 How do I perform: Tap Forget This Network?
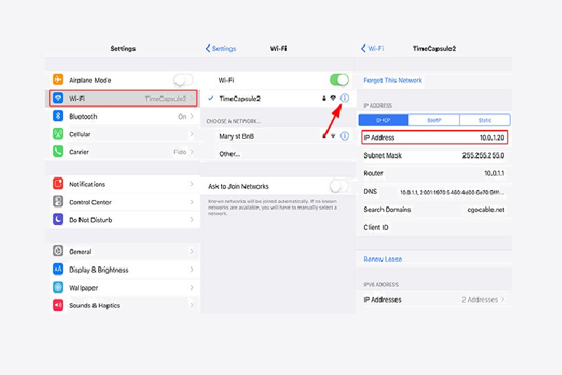pyautogui.click(x=393, y=80)
